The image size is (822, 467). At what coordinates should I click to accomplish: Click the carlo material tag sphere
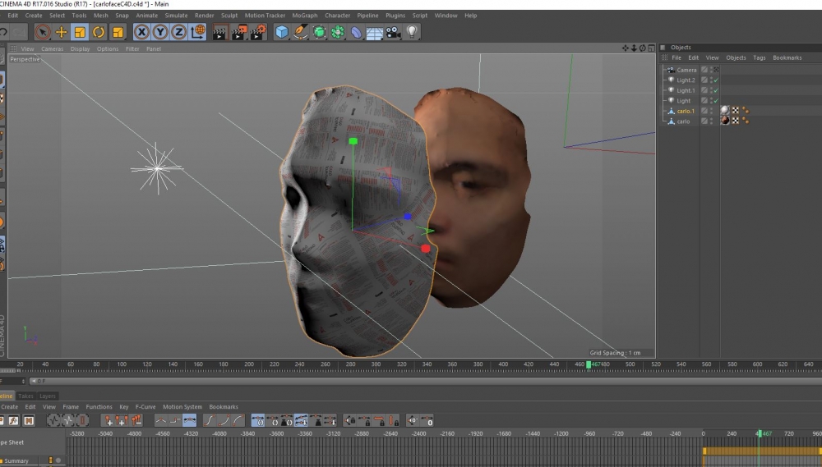click(725, 121)
